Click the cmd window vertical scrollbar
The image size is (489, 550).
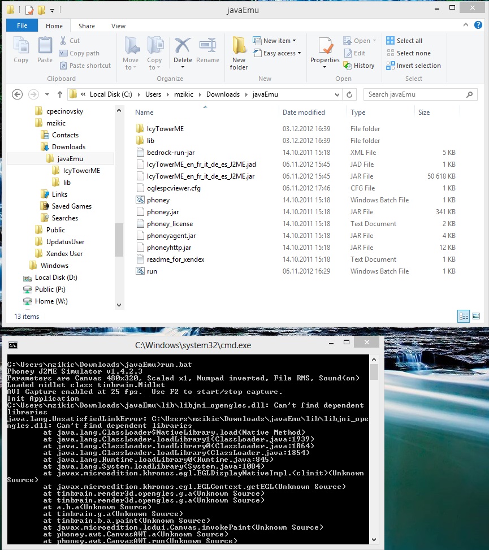[x=374, y=450]
